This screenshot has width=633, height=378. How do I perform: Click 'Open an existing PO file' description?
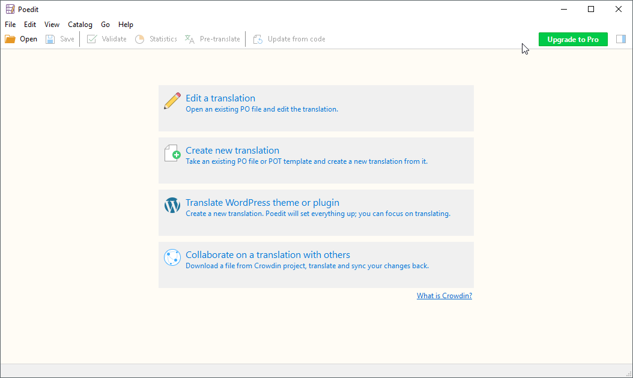262,109
